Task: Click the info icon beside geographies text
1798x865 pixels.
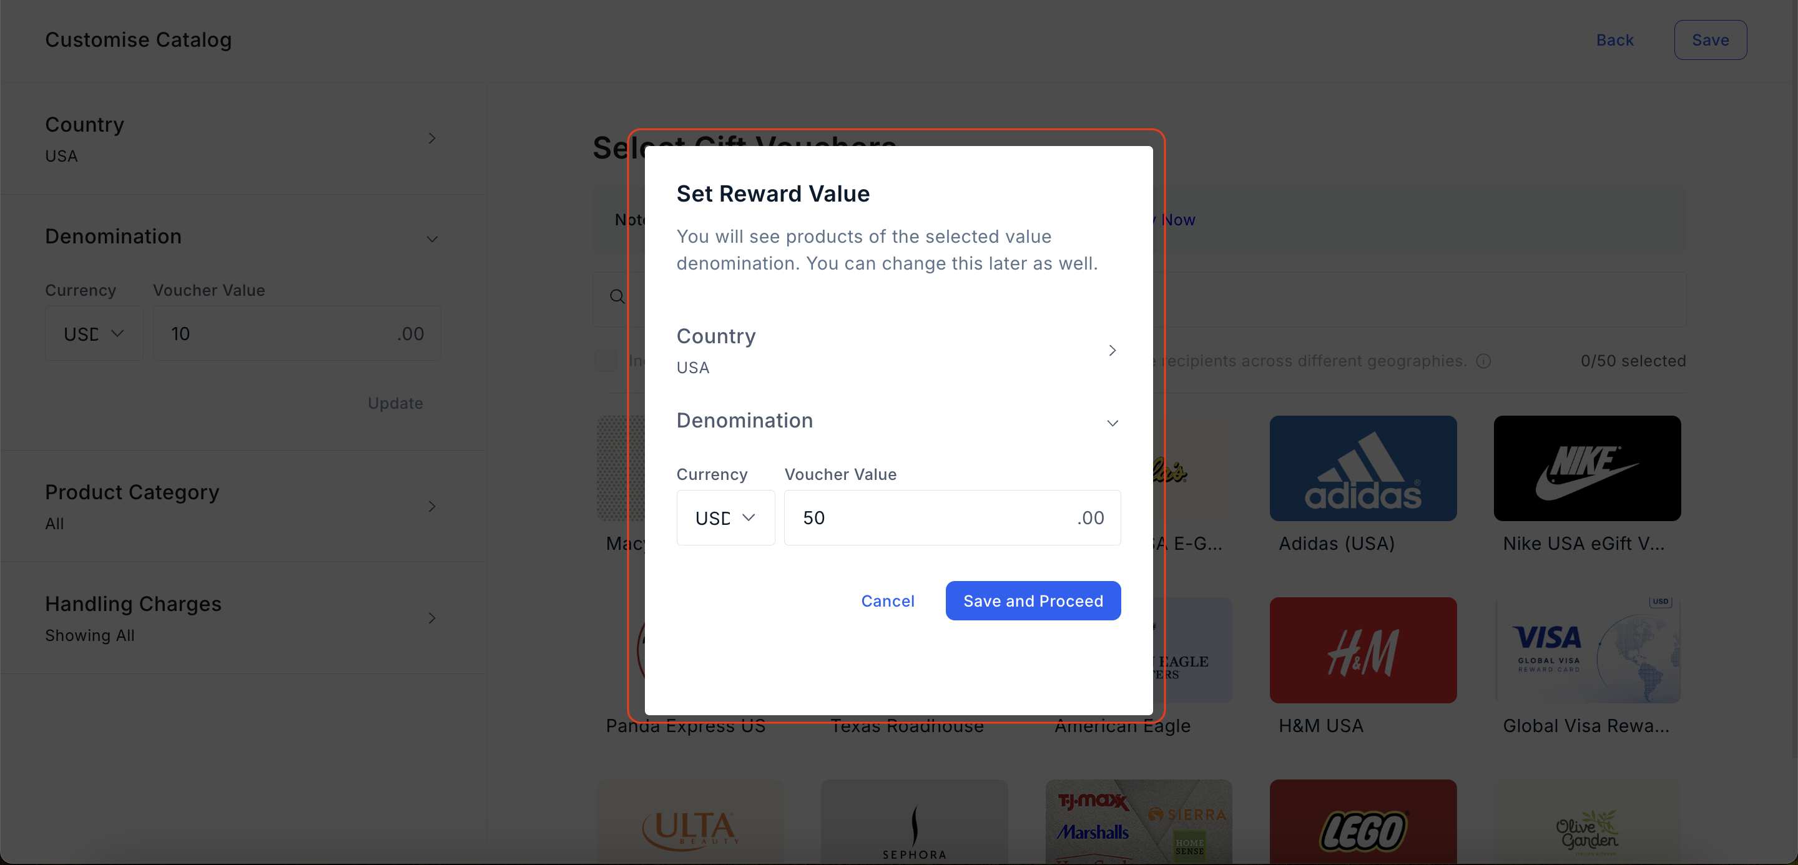Action: 1483,361
